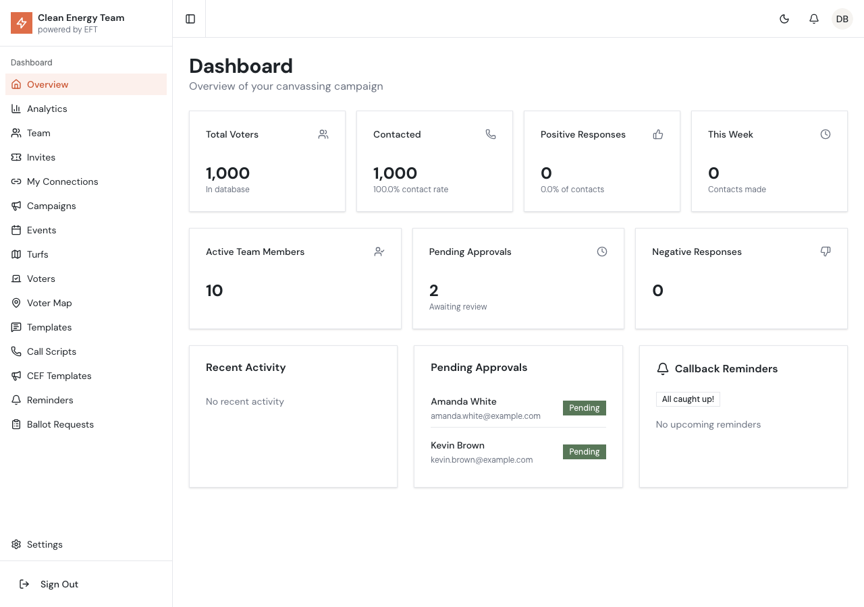Screen dimensions: 864x607
Task: Click the All caught up! badge
Action: 688,399
